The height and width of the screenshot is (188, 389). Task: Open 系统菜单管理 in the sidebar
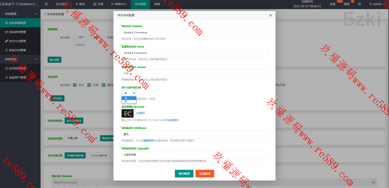pos(20,32)
